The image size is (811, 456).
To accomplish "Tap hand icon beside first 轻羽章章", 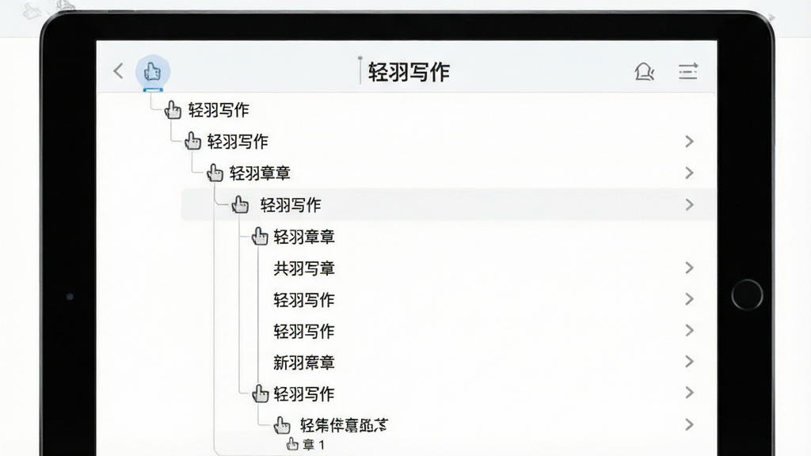I will point(215,173).
